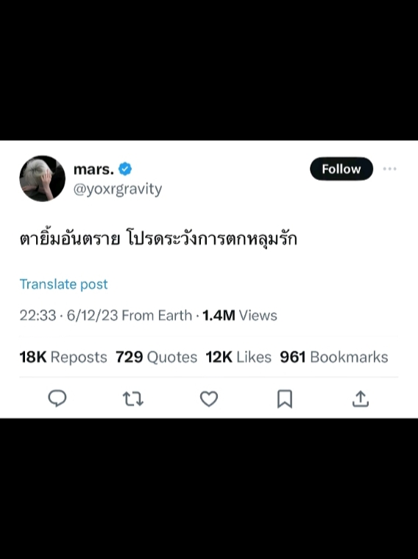Click the reply speech bubble icon
Viewport: 418px width, 559px height.
[57, 398]
